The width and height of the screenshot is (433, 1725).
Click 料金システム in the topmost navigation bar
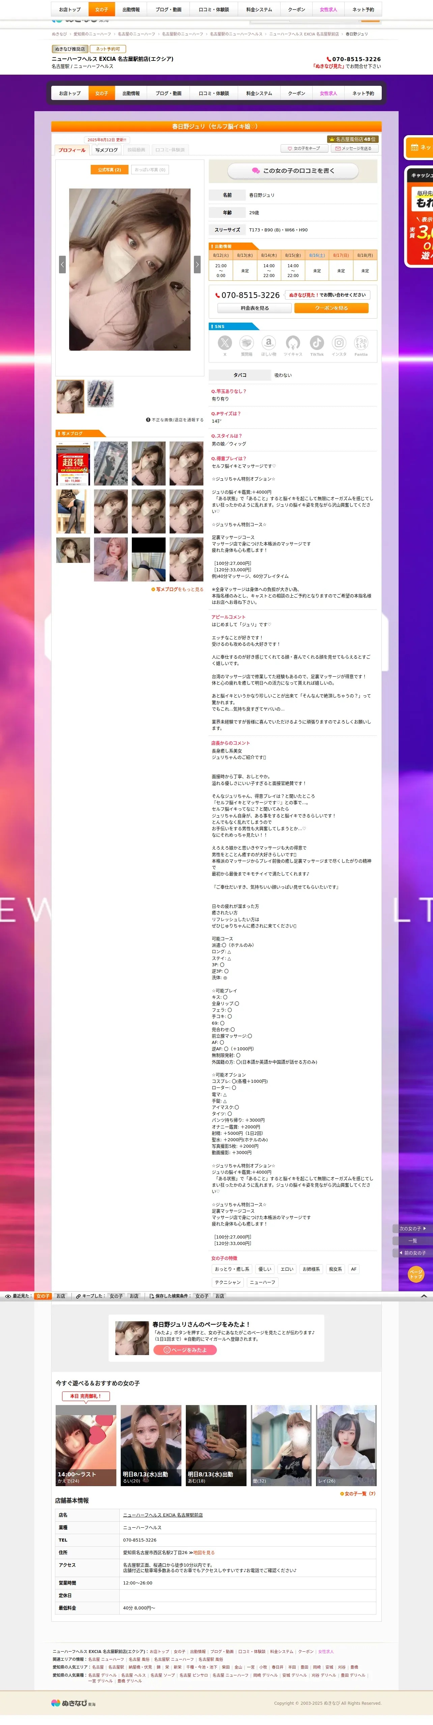pos(259,9)
